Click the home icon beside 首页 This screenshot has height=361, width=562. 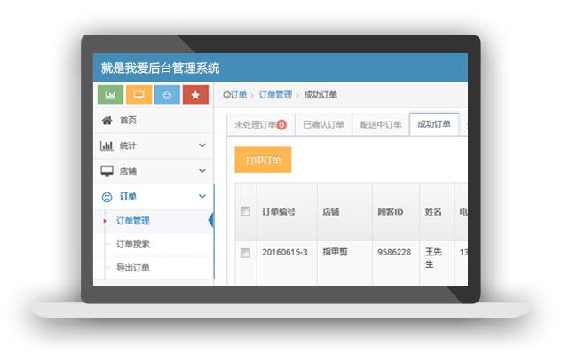[x=107, y=121]
